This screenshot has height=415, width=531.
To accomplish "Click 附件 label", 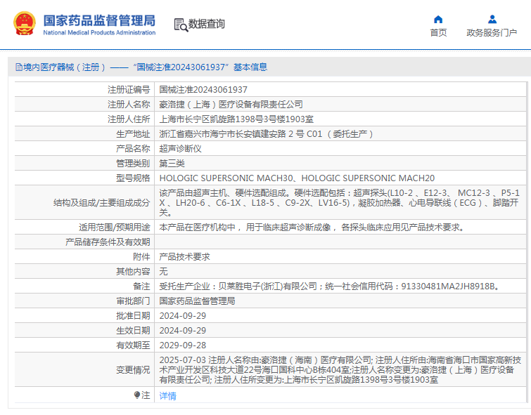I will (141, 257).
